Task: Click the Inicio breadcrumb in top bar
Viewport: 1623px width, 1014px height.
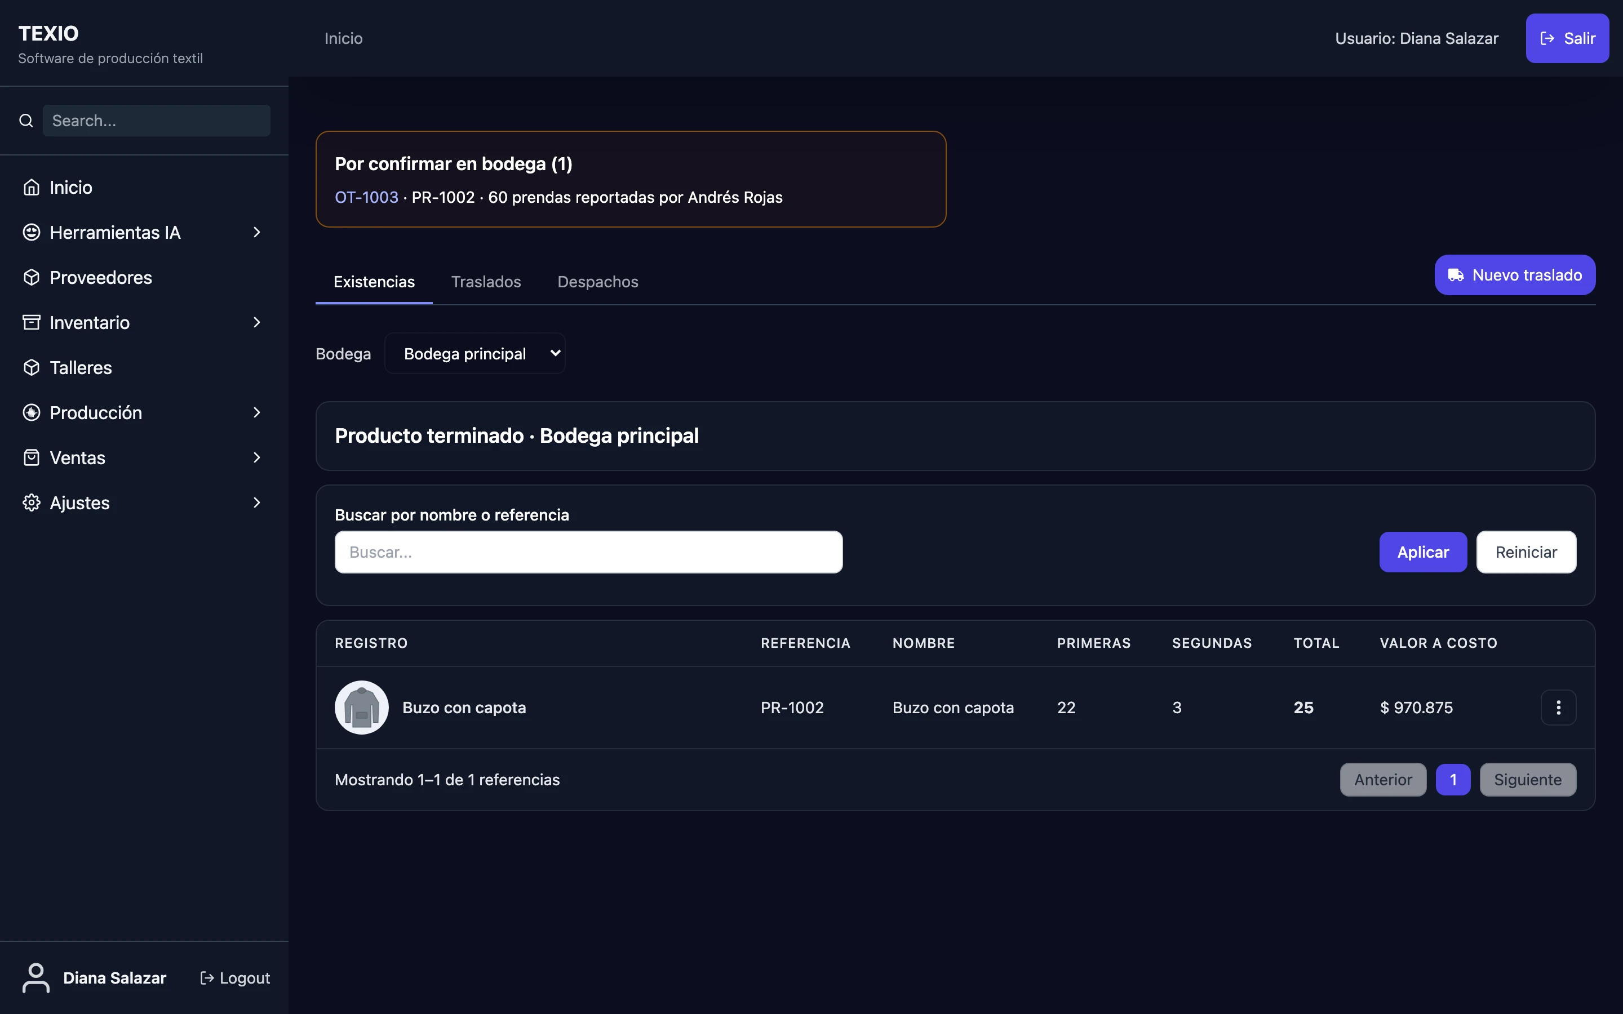Action: tap(343, 38)
